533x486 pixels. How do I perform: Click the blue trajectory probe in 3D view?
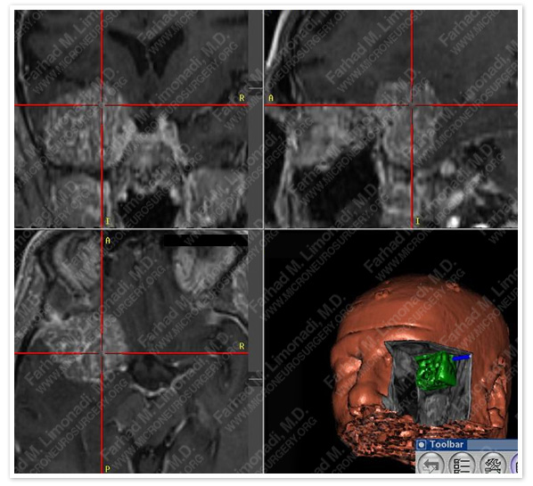462,358
